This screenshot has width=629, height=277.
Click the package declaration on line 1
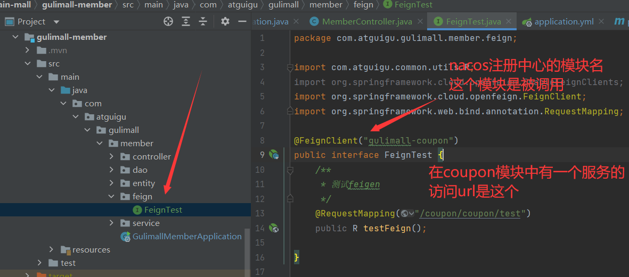tap(406, 38)
